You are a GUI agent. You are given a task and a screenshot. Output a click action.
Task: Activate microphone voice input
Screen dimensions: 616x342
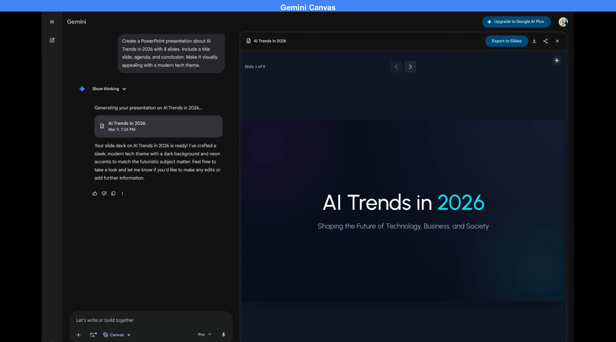tap(224, 335)
